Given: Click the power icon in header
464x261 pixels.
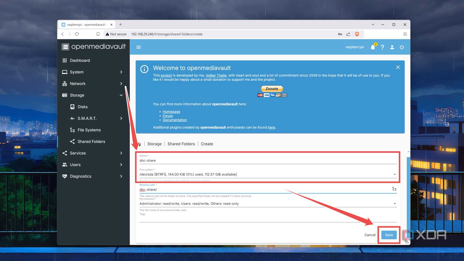Looking at the screenshot, I should coord(402,47).
